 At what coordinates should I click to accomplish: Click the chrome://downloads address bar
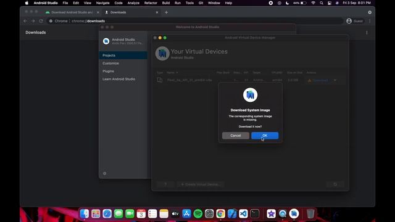195,21
